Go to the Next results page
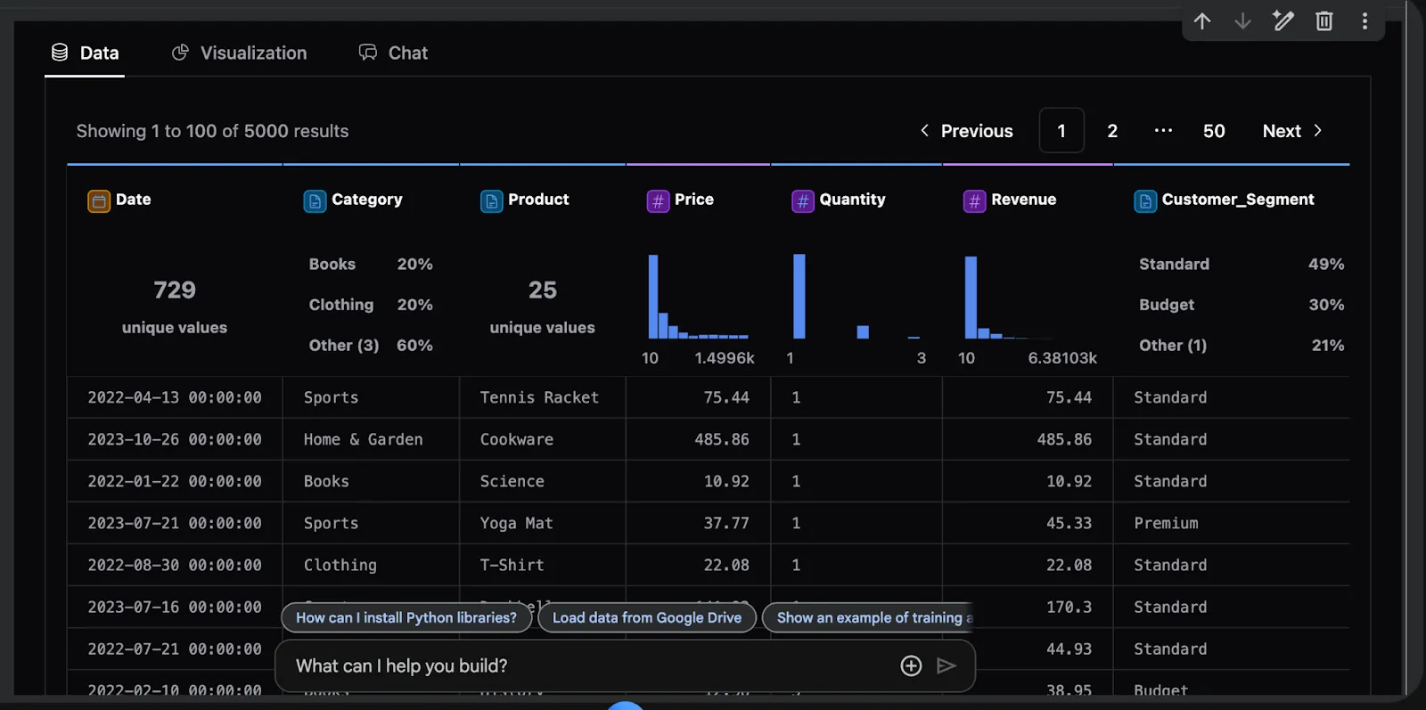 (x=1291, y=131)
